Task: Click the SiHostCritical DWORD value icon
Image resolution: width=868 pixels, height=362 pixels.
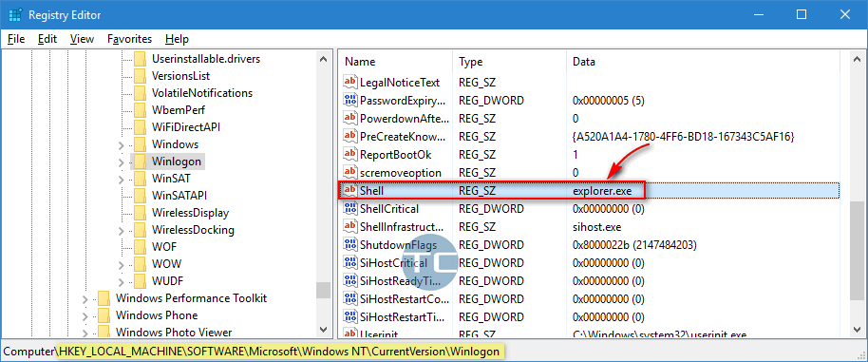Action: tap(349, 263)
